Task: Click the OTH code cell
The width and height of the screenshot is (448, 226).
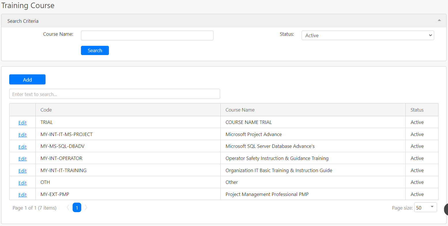Action: coord(128,182)
